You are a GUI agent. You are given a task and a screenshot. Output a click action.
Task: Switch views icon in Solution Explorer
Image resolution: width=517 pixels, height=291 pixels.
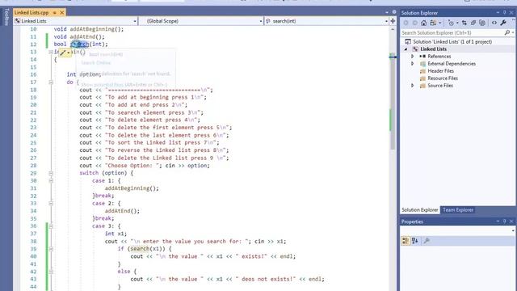(433, 23)
